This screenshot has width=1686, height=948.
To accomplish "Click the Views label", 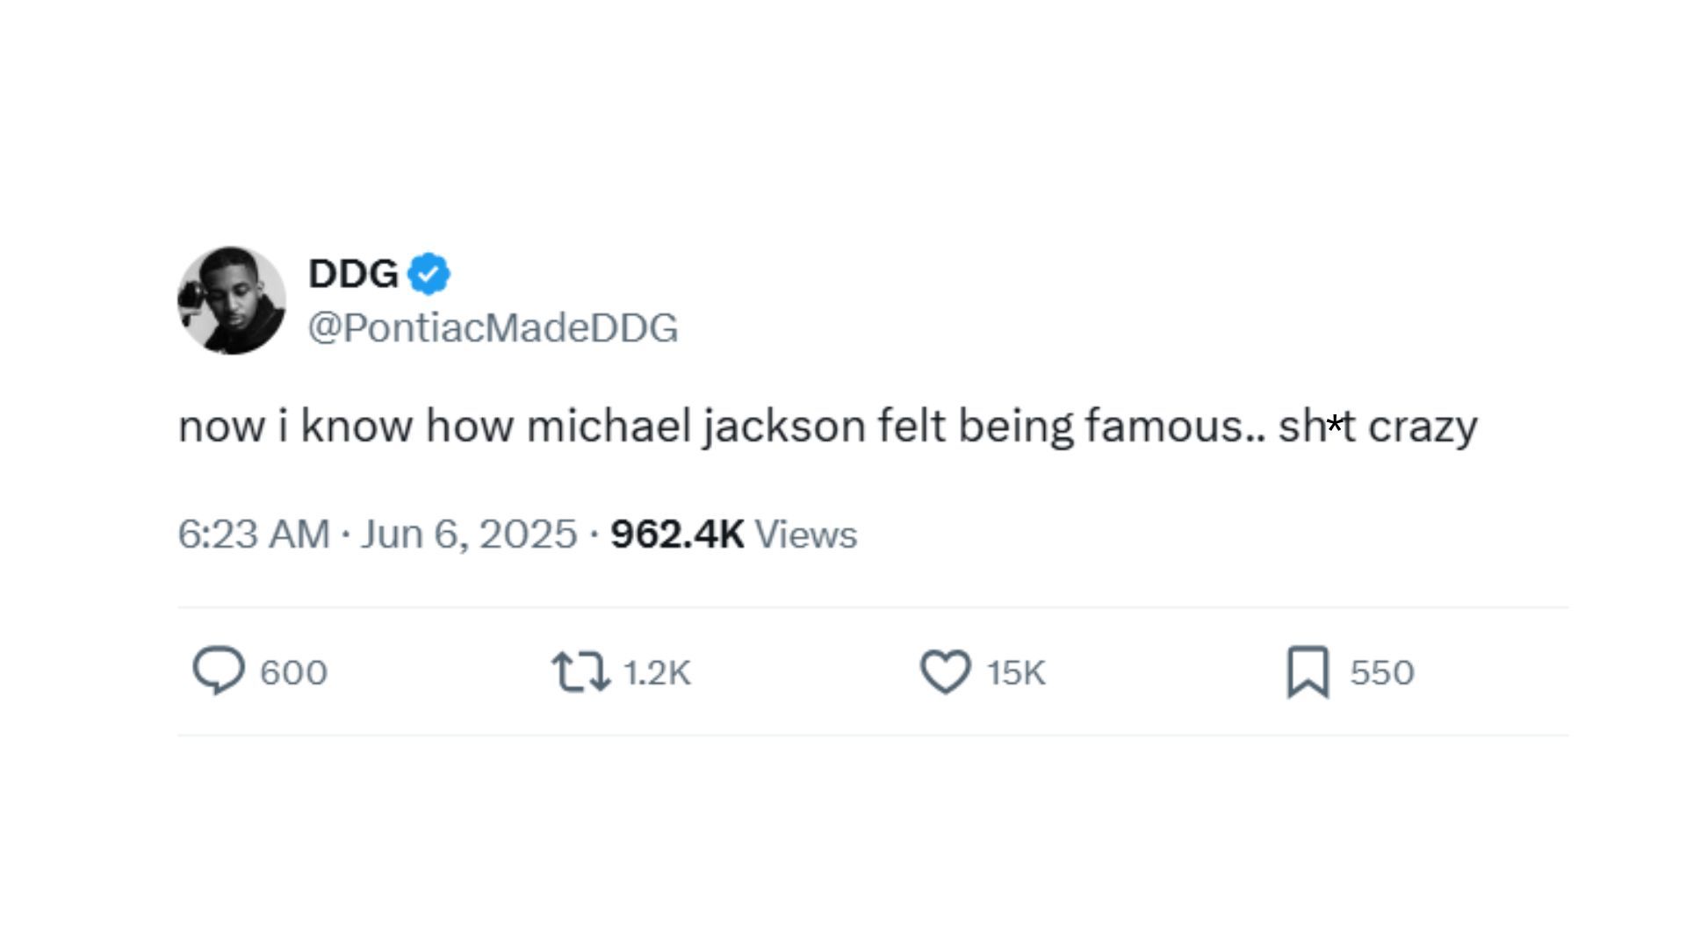I will click(805, 534).
